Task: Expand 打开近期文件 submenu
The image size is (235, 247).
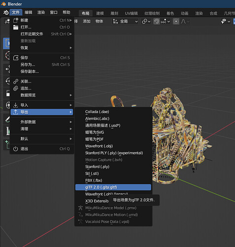Action: [x=42, y=34]
